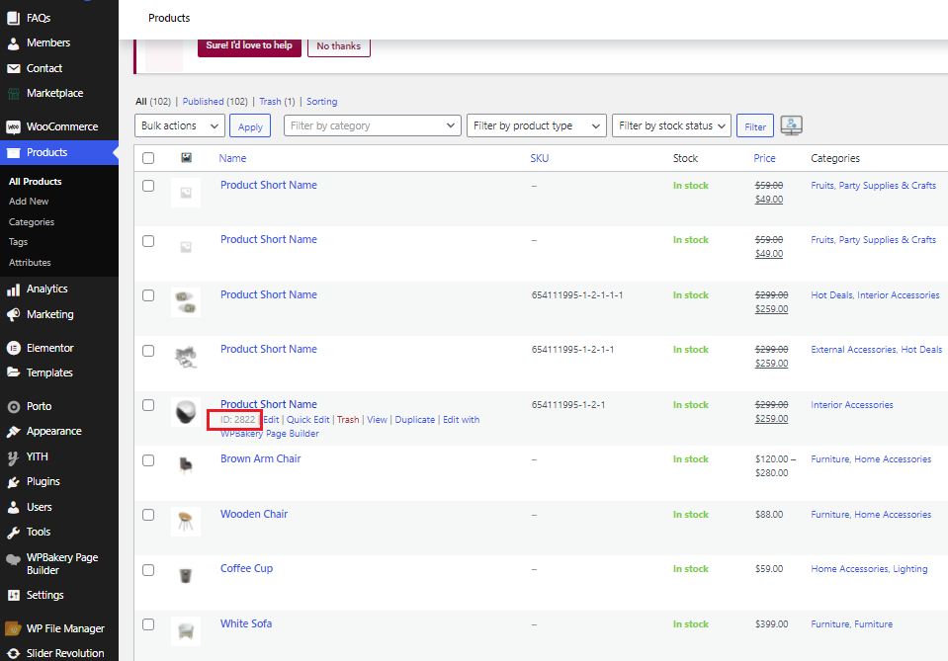Click the Products menu icon in sidebar
This screenshot has width=948, height=661.
pyautogui.click(x=13, y=153)
